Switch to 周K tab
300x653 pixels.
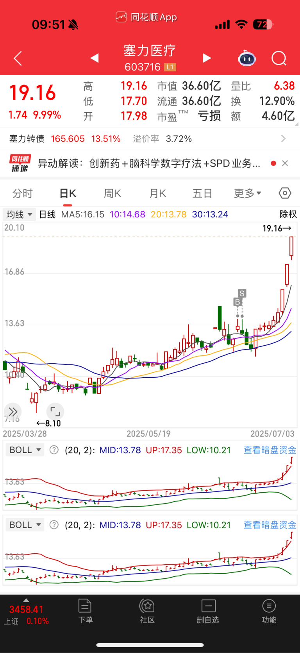(112, 193)
